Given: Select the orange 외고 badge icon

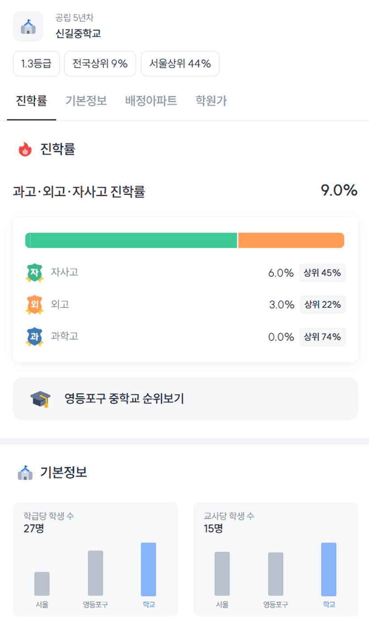Looking at the screenshot, I should point(34,305).
